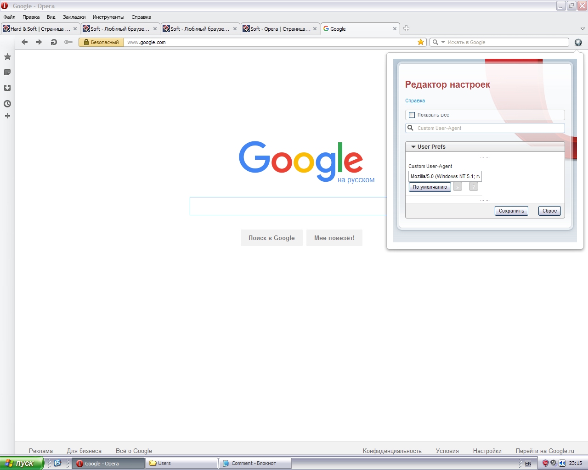
Task: Click the ? help button beside По умолчанию
Action: [474, 187]
